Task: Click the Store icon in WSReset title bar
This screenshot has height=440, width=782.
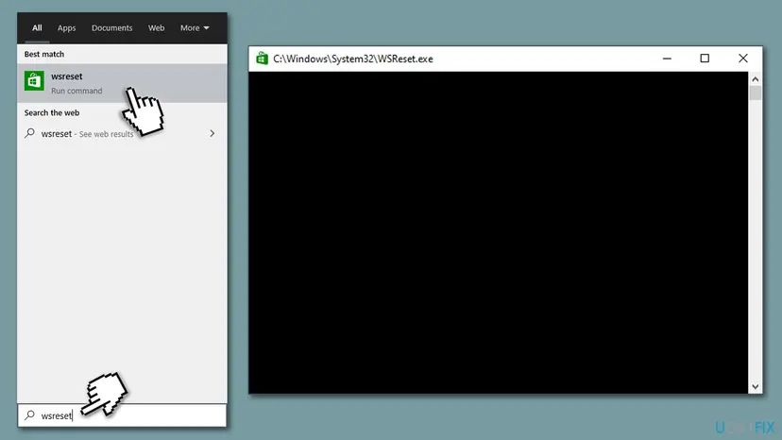Action: pos(262,59)
